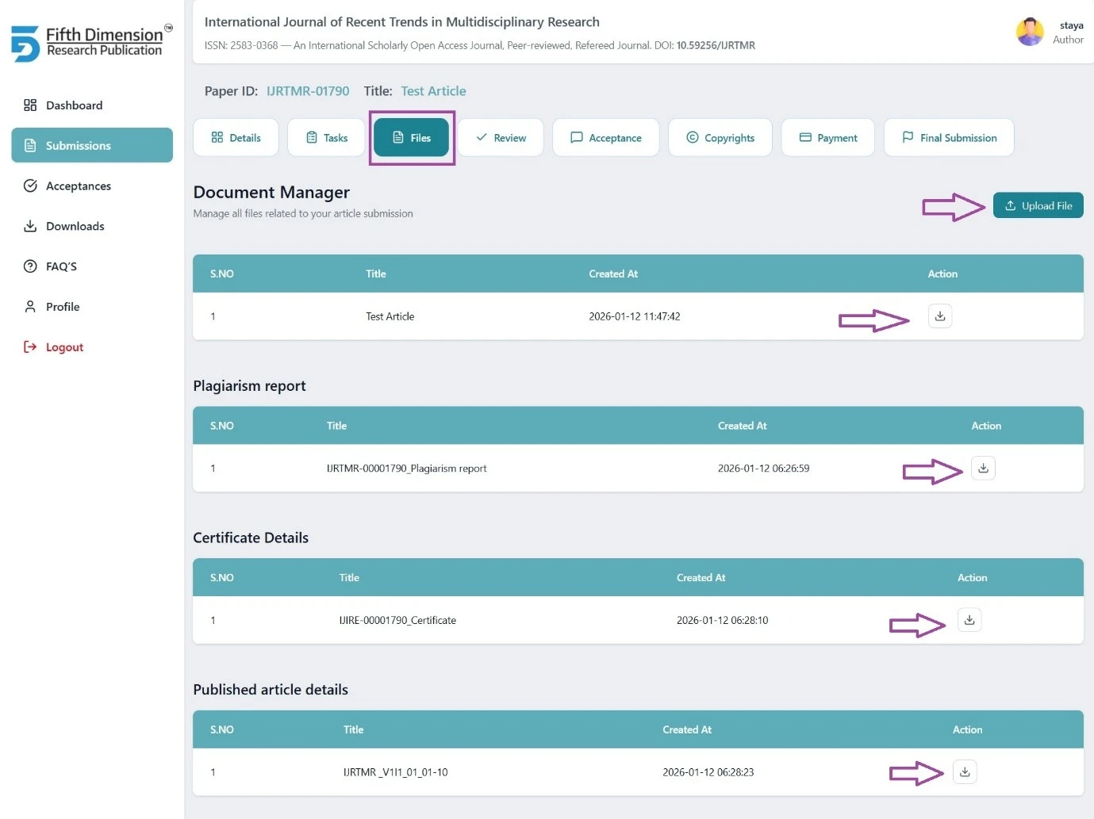This screenshot has height=819, width=1094.
Task: Go to the Final Submission tab
Action: (x=949, y=138)
